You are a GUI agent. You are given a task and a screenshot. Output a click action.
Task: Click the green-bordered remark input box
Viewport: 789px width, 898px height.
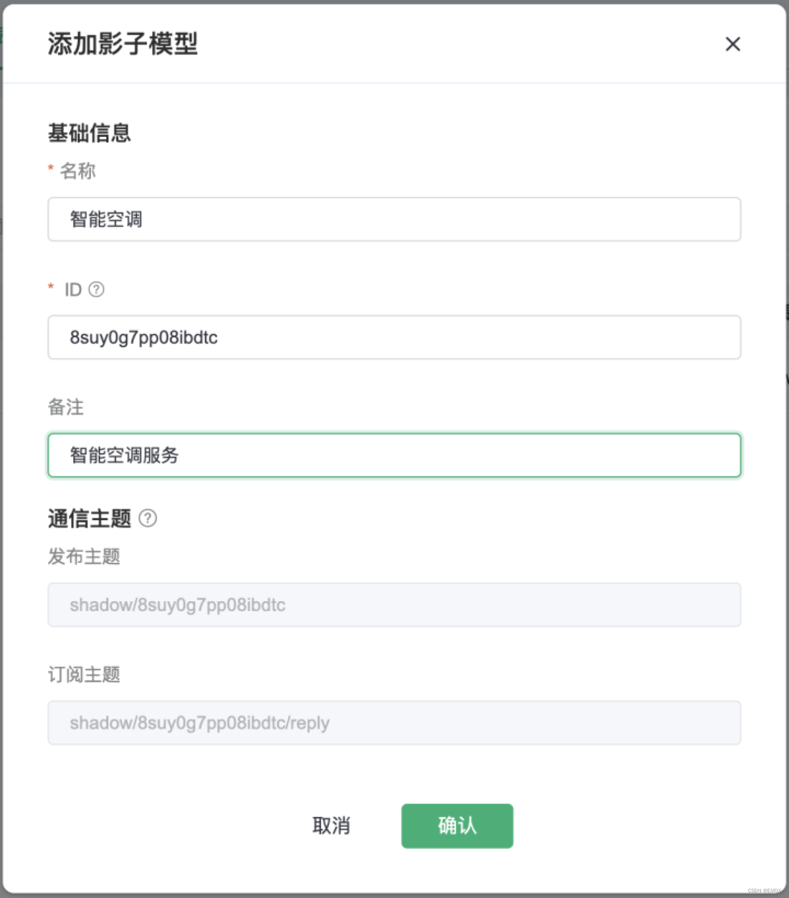coord(393,455)
